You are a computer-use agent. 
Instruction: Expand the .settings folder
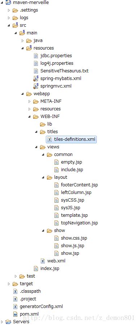click(9, 10)
